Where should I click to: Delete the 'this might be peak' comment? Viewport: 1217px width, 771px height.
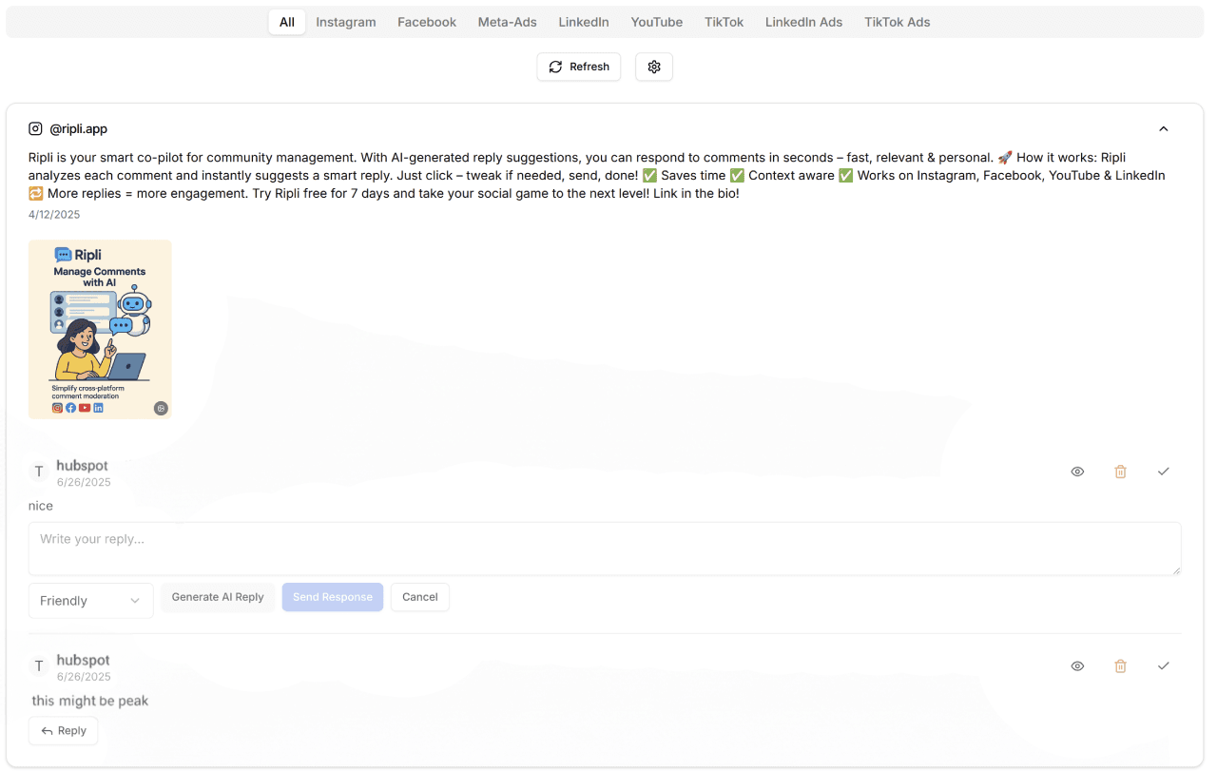tap(1120, 665)
